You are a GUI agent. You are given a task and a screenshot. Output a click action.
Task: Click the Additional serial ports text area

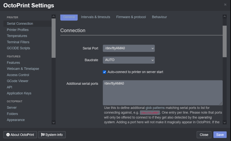tap(163, 93)
